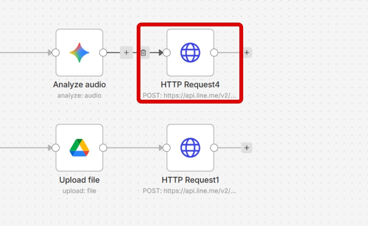Add node between Analyze audio and HTTP Request4
Screen dimensions: 368x226
tap(126, 53)
